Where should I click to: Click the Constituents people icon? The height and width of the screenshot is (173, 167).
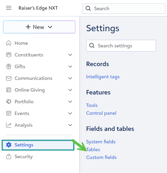coord(9,55)
